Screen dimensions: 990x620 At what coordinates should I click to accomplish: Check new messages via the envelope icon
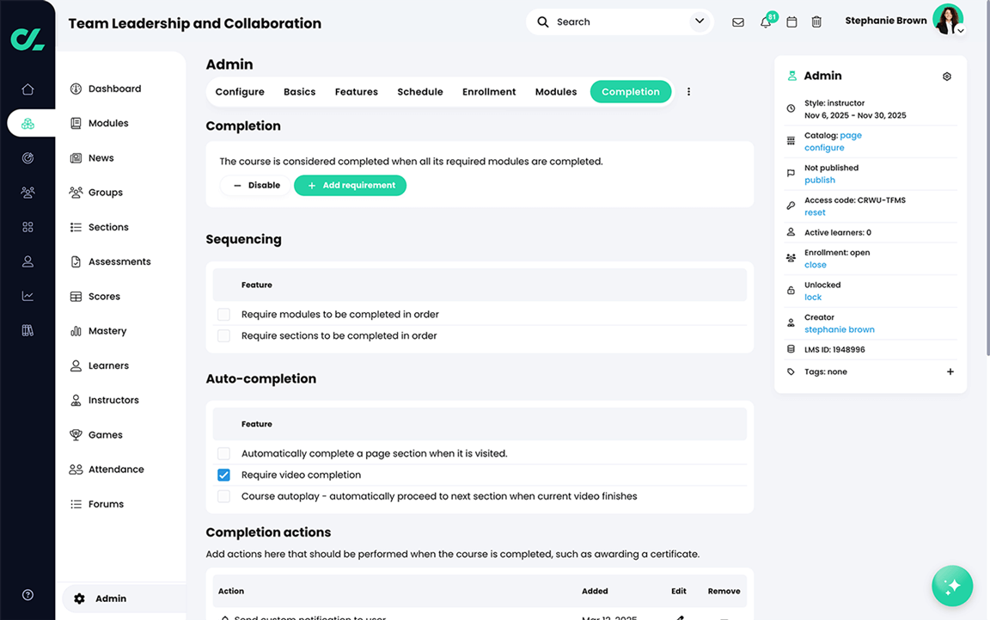click(738, 21)
